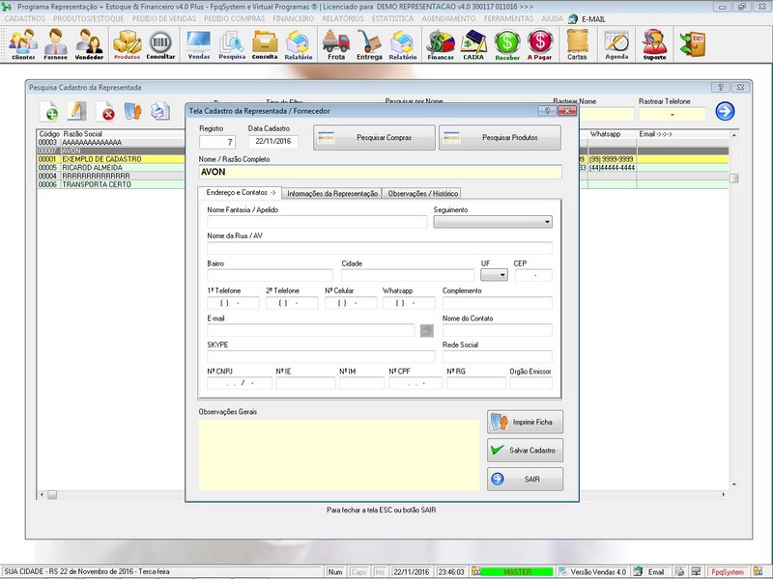Click the Frota truck icon

[x=336, y=44]
